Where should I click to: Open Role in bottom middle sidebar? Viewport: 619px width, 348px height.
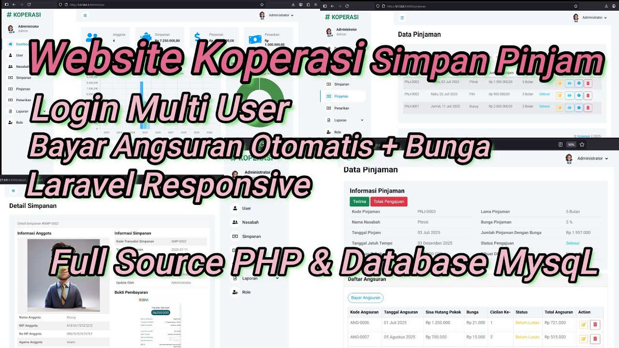[242, 292]
